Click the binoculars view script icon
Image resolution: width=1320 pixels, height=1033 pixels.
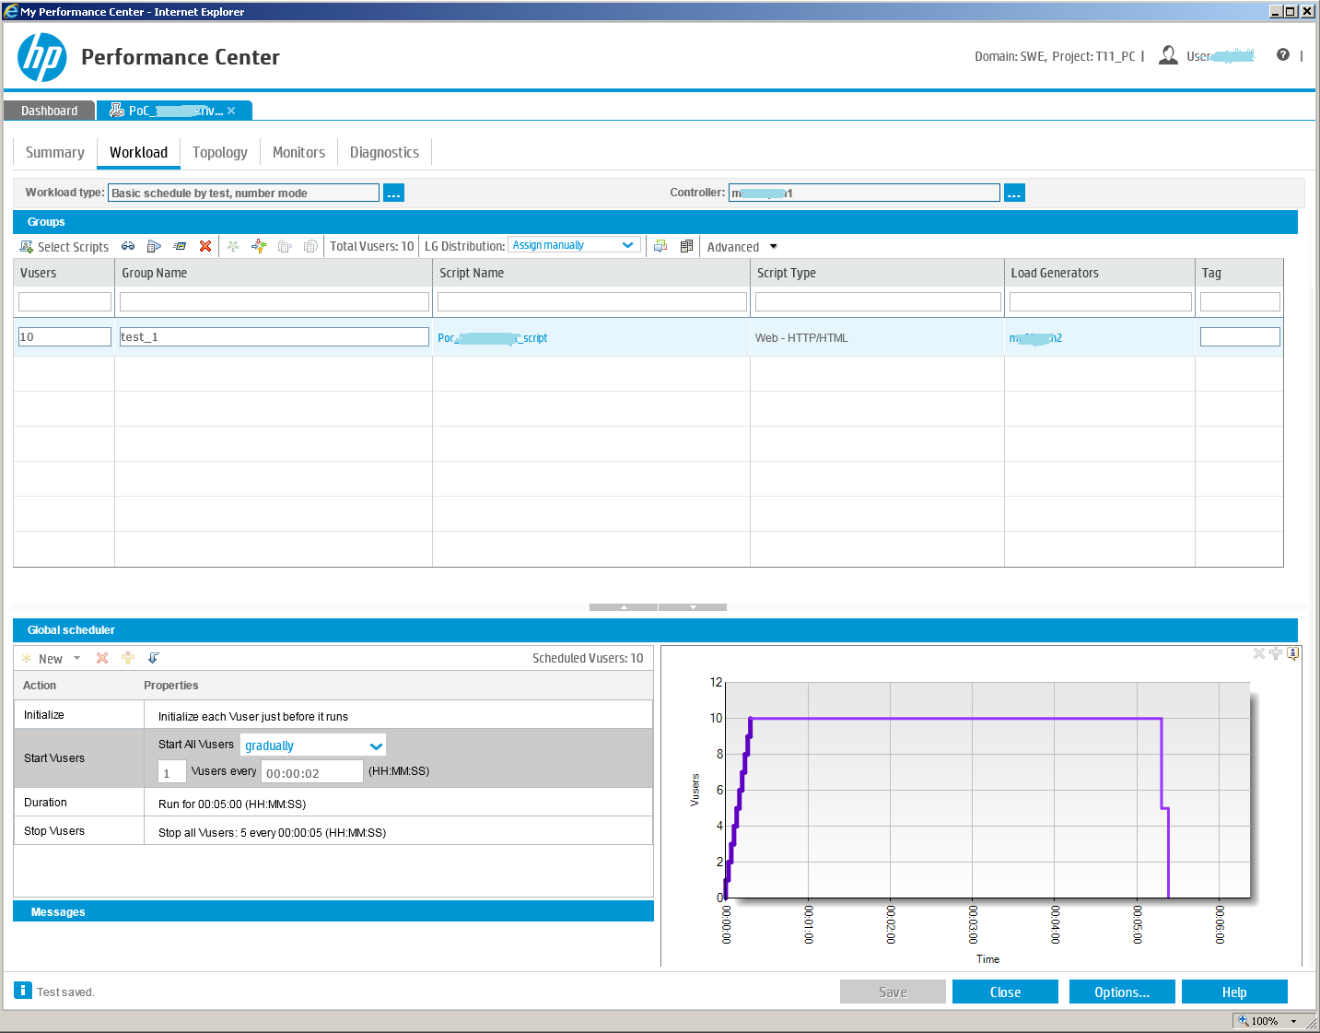coord(128,246)
